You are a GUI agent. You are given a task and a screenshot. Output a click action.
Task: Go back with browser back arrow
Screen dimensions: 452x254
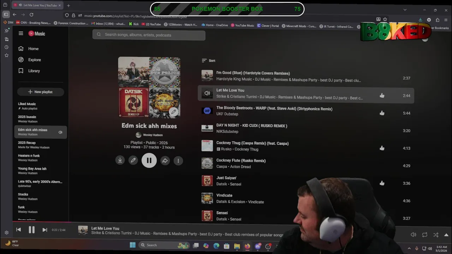click(14, 14)
